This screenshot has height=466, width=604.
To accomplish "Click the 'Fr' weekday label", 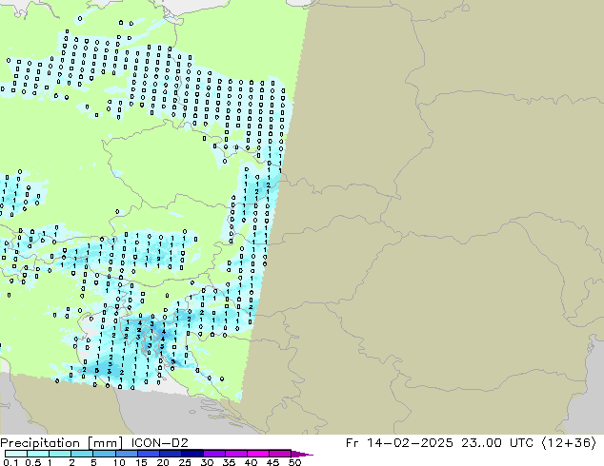I will (x=352, y=442).
